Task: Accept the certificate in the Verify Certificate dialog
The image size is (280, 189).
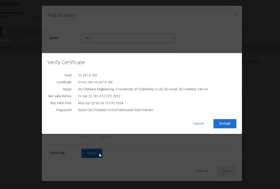Action: [x=225, y=123]
